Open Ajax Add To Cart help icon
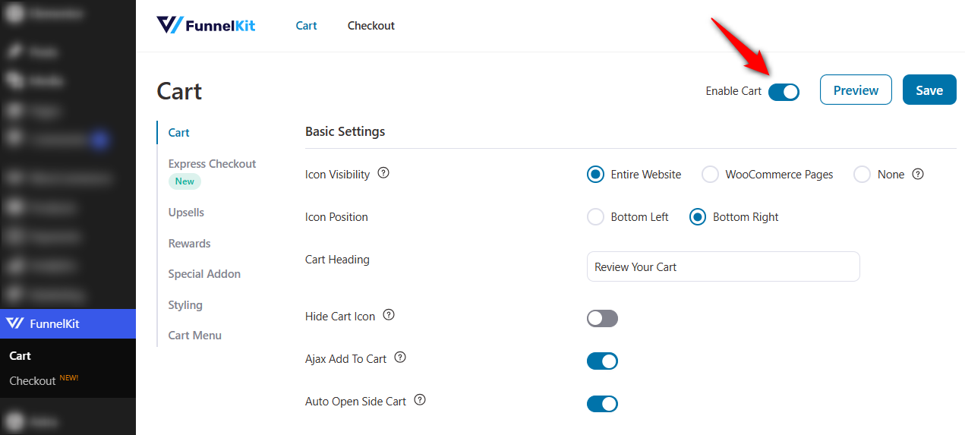 pos(400,357)
